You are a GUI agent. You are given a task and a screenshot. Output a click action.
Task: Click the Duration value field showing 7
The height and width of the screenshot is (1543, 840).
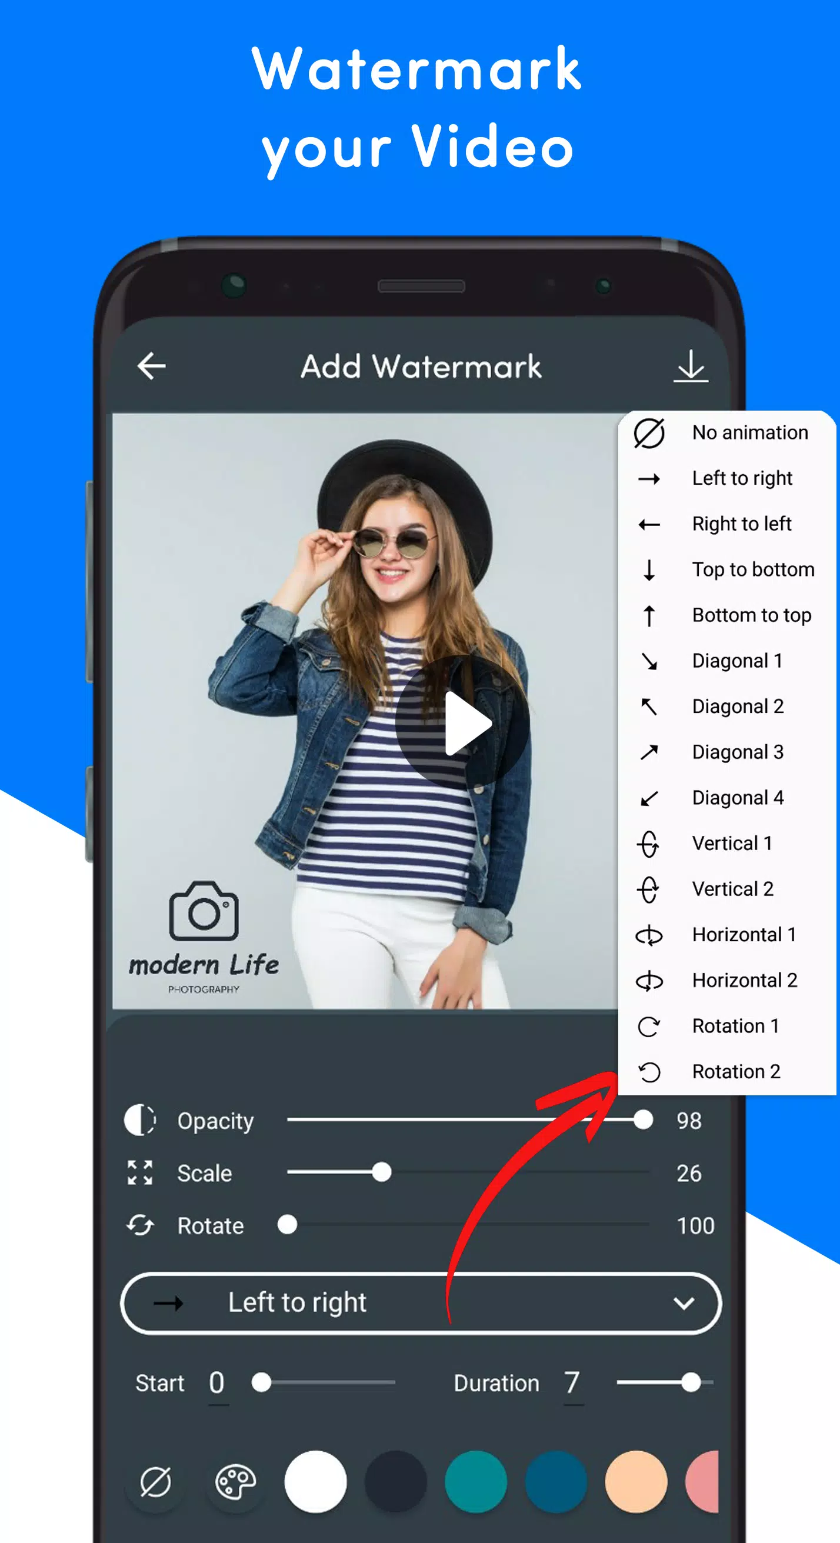pyautogui.click(x=573, y=1384)
